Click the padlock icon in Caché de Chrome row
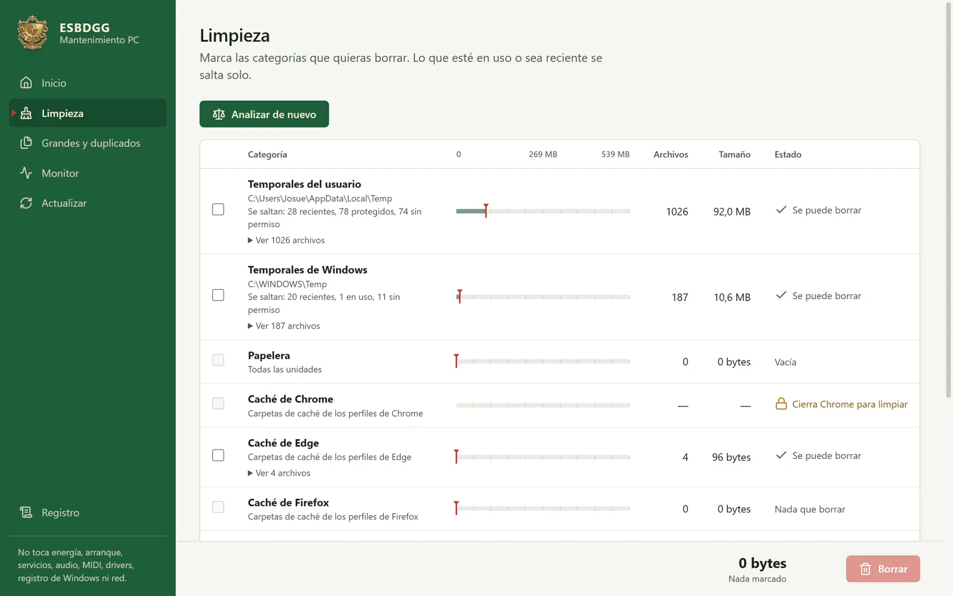This screenshot has height=596, width=953. pyautogui.click(x=781, y=404)
